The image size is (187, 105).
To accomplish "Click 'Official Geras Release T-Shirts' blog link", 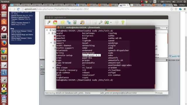I will [21, 31].
